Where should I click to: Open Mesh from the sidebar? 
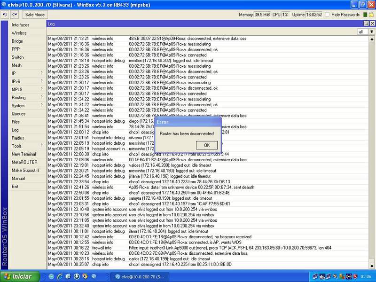(x=27, y=65)
